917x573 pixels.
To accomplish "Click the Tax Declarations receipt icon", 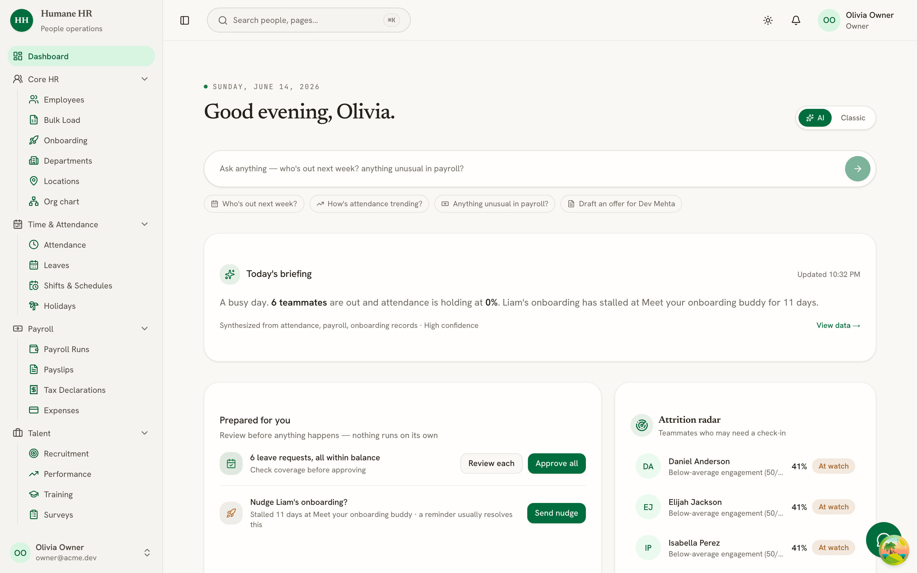I will click(x=34, y=390).
